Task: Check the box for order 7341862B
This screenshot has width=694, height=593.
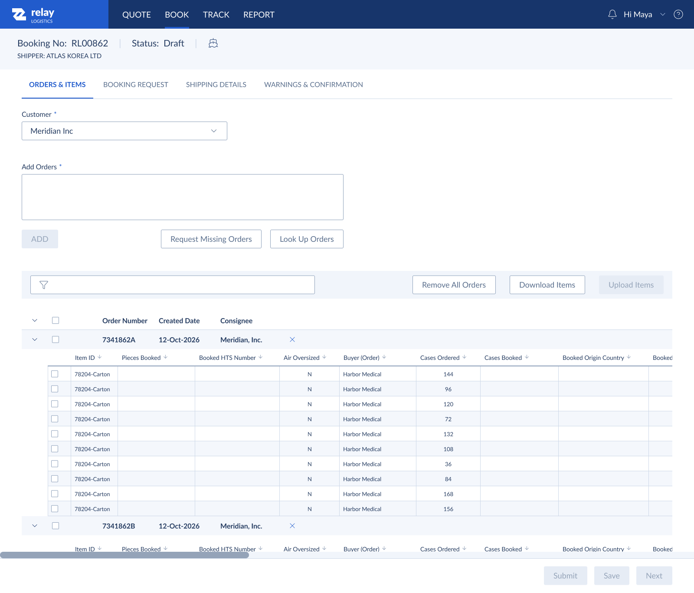Action: pyautogui.click(x=56, y=526)
